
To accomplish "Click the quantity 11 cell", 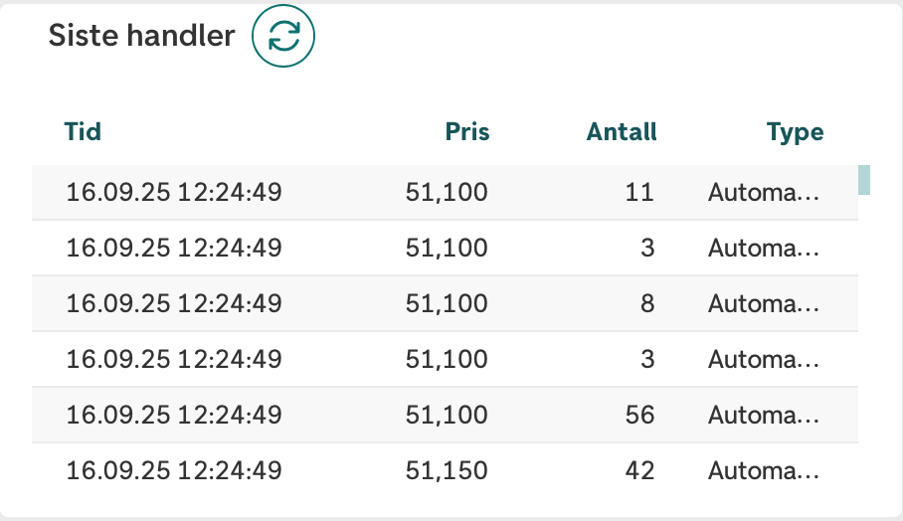I will (639, 192).
